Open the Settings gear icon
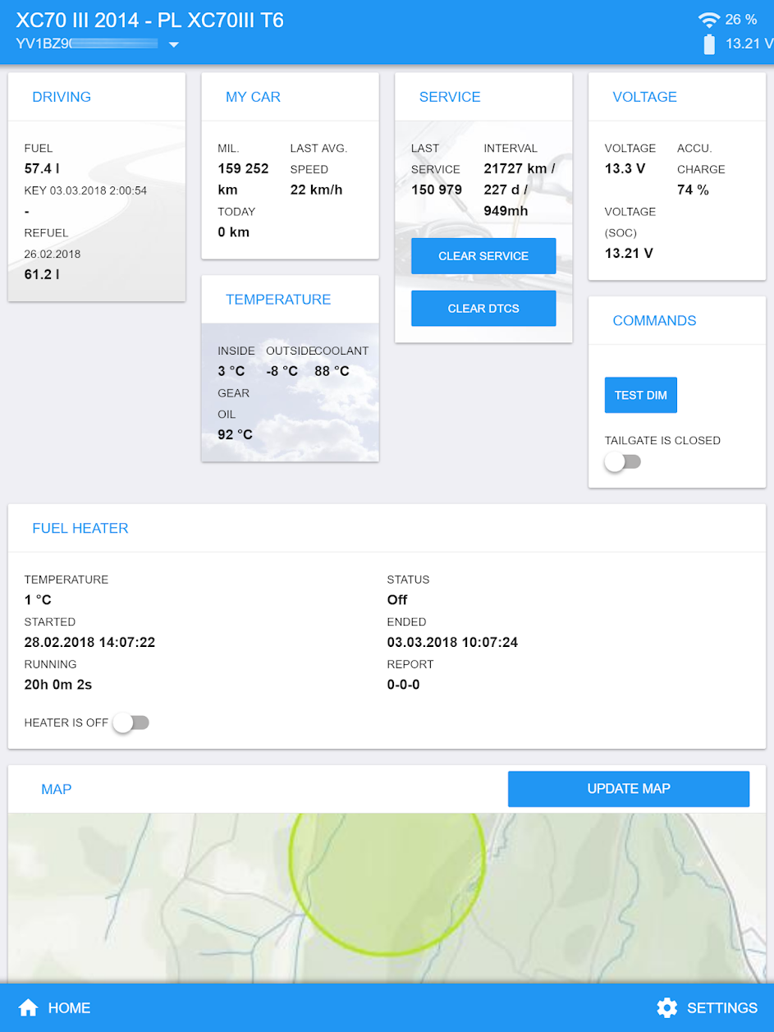The image size is (774, 1032). 666,1007
